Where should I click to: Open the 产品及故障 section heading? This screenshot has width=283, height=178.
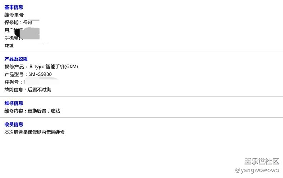coord(16,59)
